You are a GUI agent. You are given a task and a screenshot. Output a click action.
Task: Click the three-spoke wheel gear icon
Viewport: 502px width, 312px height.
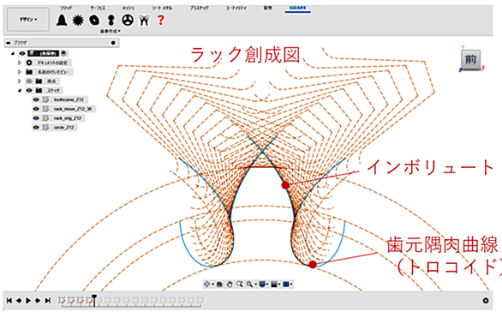click(x=128, y=21)
